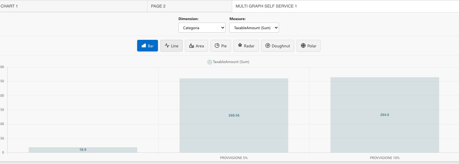This screenshot has width=459, height=164.
Task: Open the Dimension dropdown showing Categoria
Action: (x=202, y=28)
